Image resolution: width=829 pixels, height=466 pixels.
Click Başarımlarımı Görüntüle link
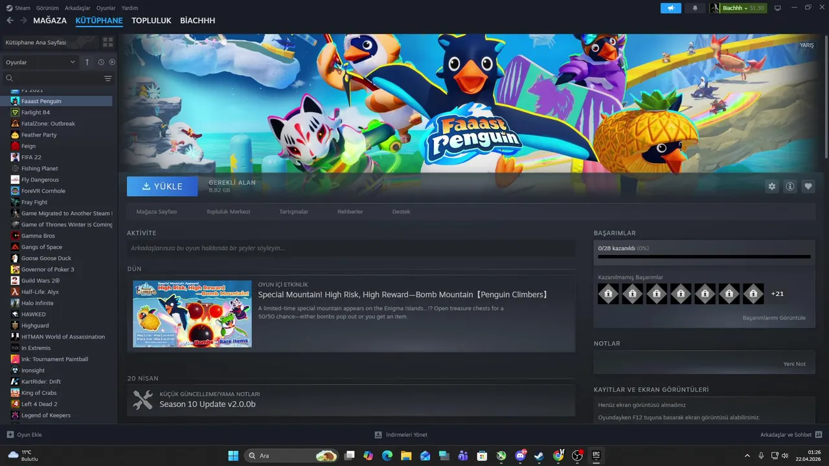(x=774, y=318)
